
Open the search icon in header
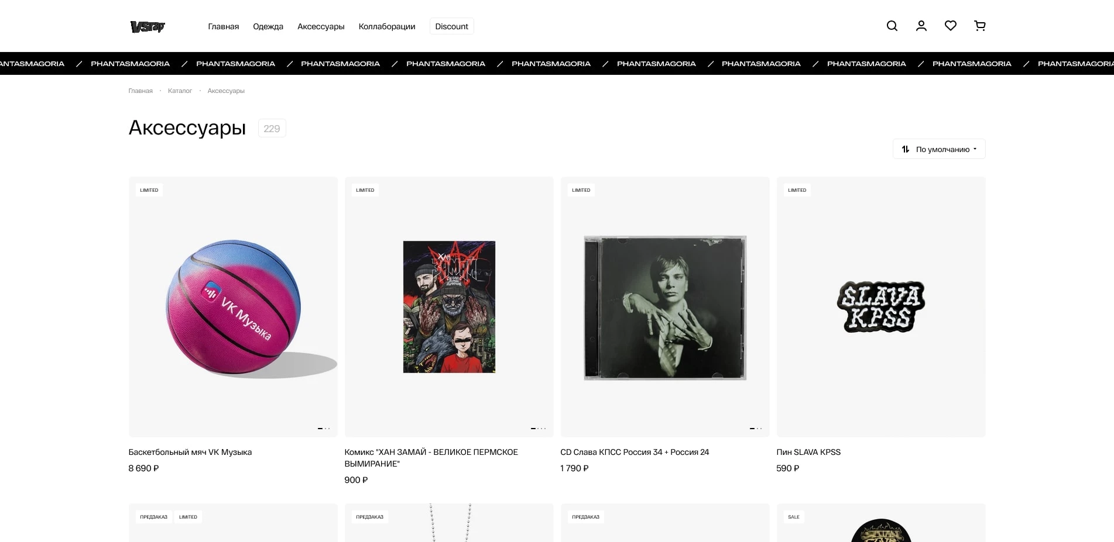pyautogui.click(x=892, y=26)
